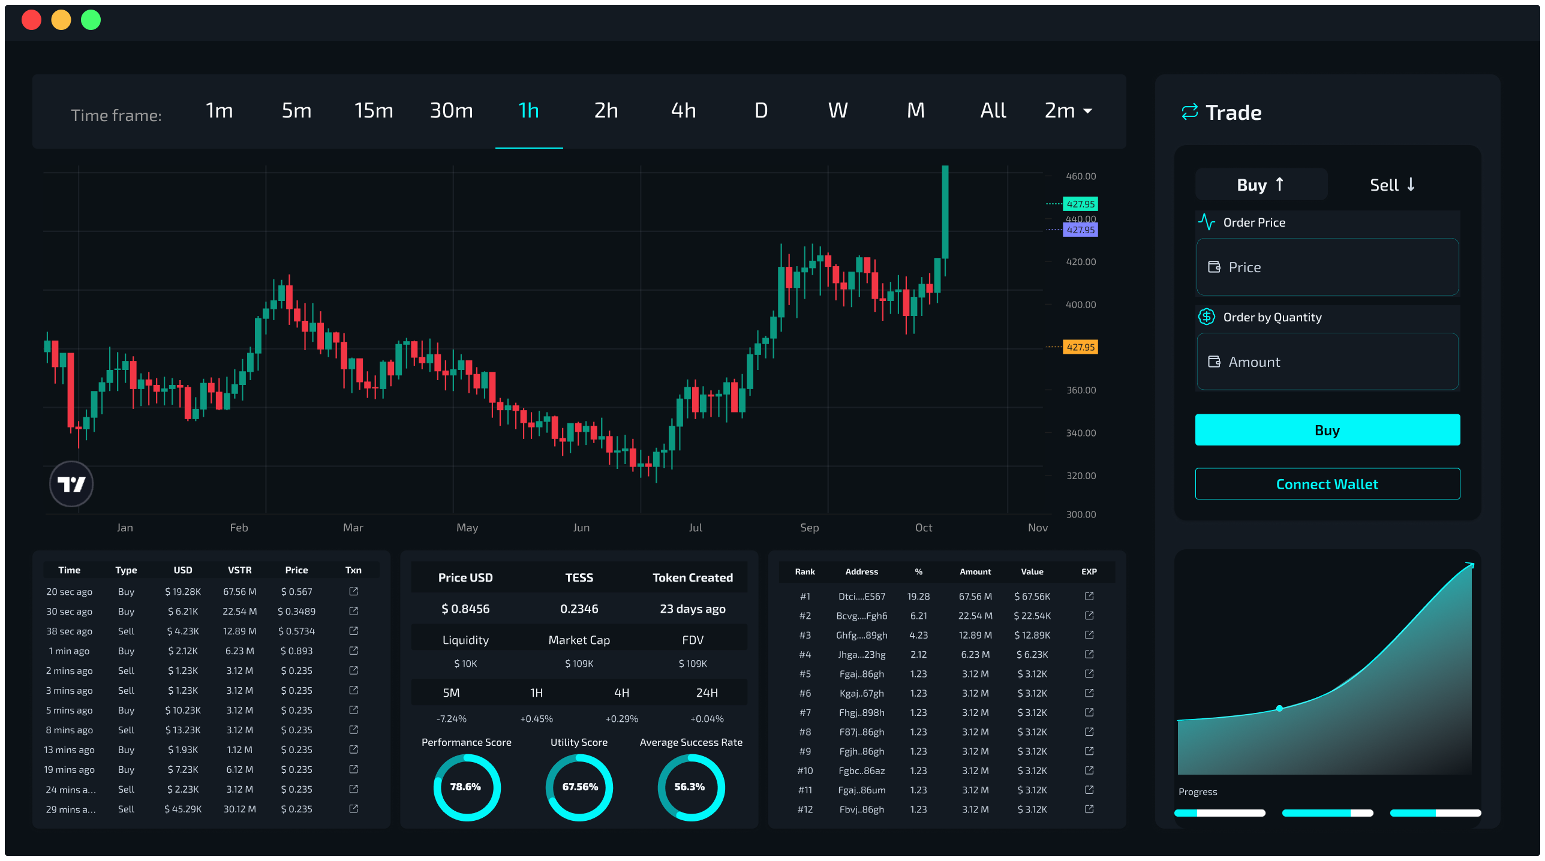Select the 15m time frame tab

pyautogui.click(x=374, y=111)
